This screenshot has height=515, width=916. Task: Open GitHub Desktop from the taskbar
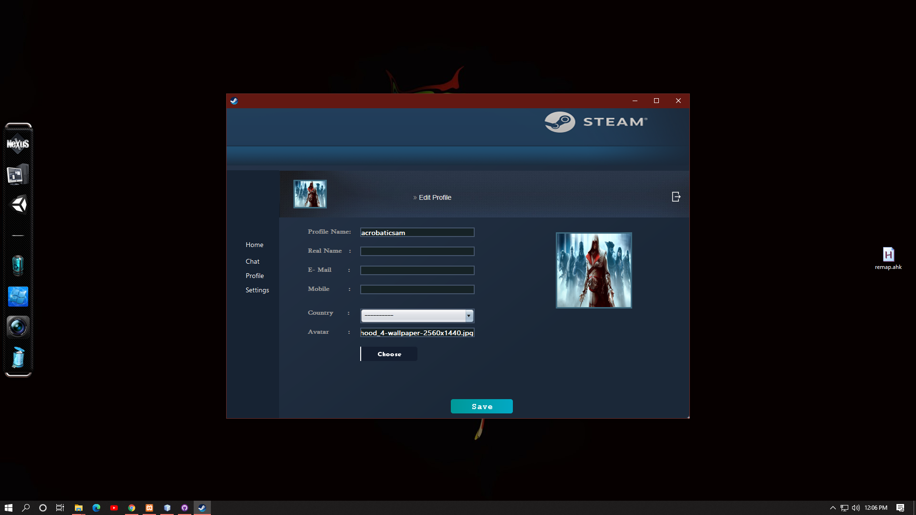(x=185, y=508)
